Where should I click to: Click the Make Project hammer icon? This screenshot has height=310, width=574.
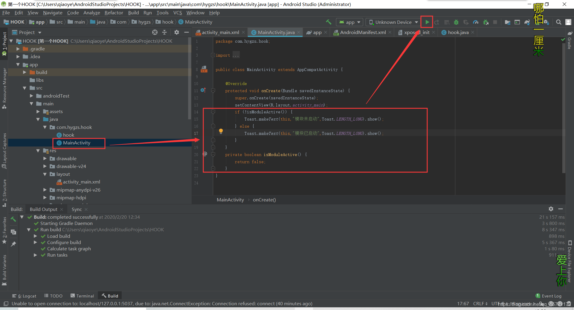tap(329, 22)
